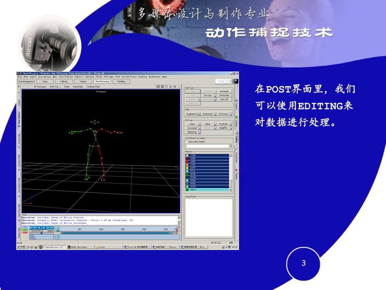Open Linear fill options arrow
Viewport: 386px width, 290px height.
pos(200,124)
